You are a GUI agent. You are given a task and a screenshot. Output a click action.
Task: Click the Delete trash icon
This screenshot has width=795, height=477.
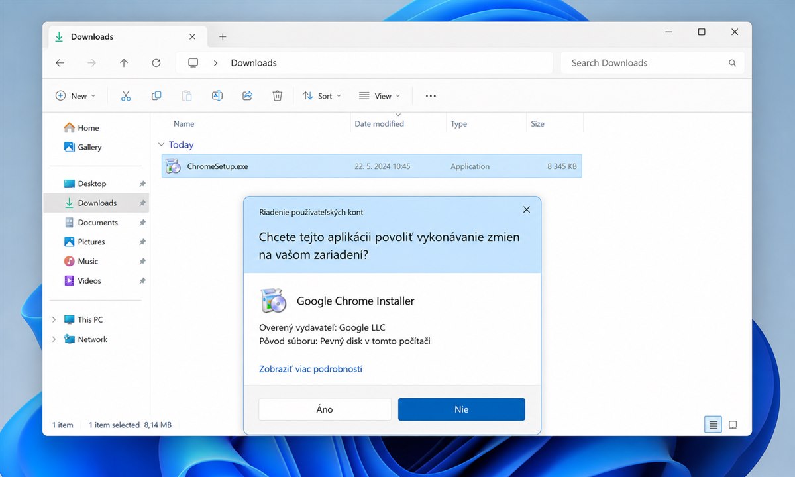[x=278, y=96]
